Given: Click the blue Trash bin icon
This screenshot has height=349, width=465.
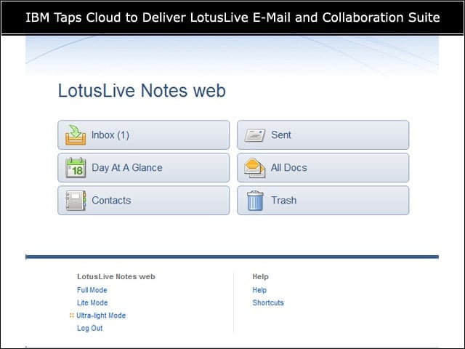Looking at the screenshot, I should click(255, 201).
